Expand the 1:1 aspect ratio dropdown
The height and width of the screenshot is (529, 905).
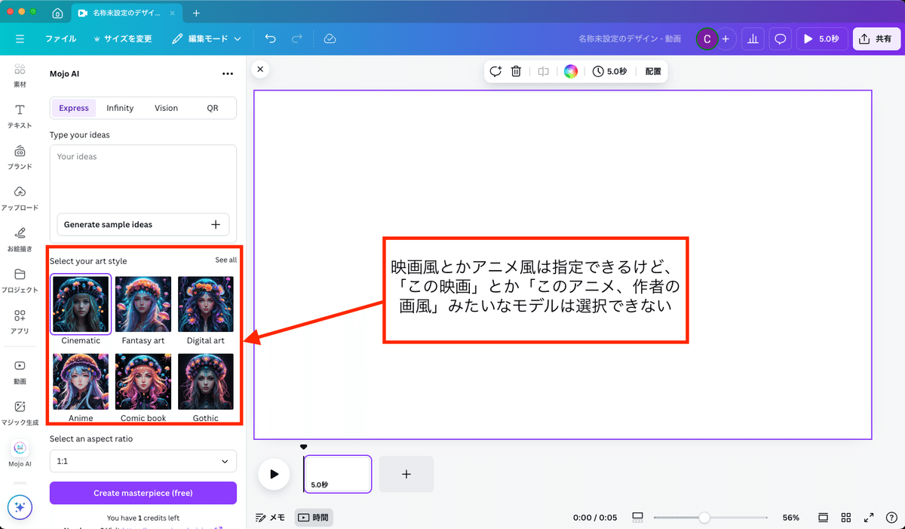pos(143,461)
